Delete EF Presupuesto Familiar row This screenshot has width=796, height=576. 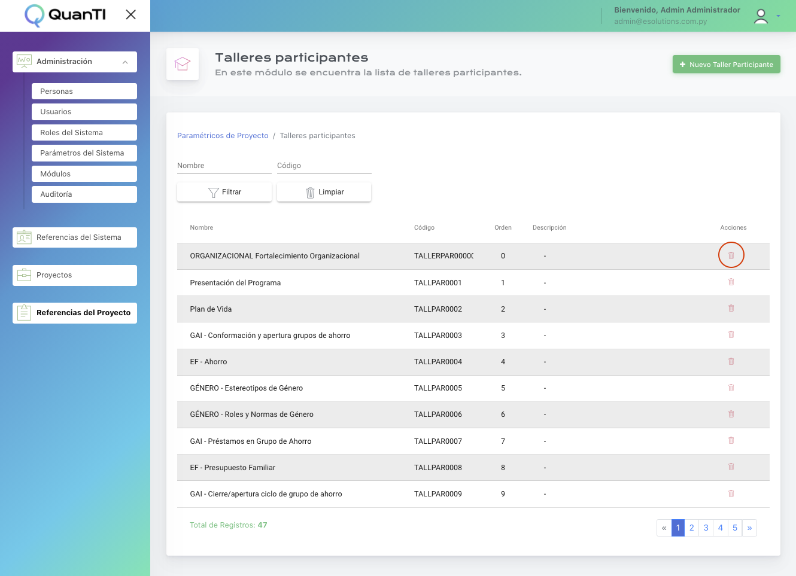(731, 467)
